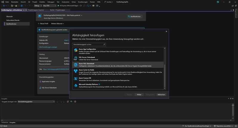
Task: Click Start Without Debugging outline arrow
Action: [x=81, y=6]
